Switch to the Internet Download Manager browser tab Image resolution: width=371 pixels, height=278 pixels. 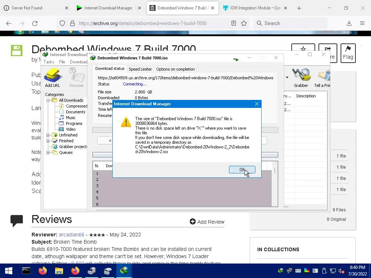pyautogui.click(x=108, y=8)
